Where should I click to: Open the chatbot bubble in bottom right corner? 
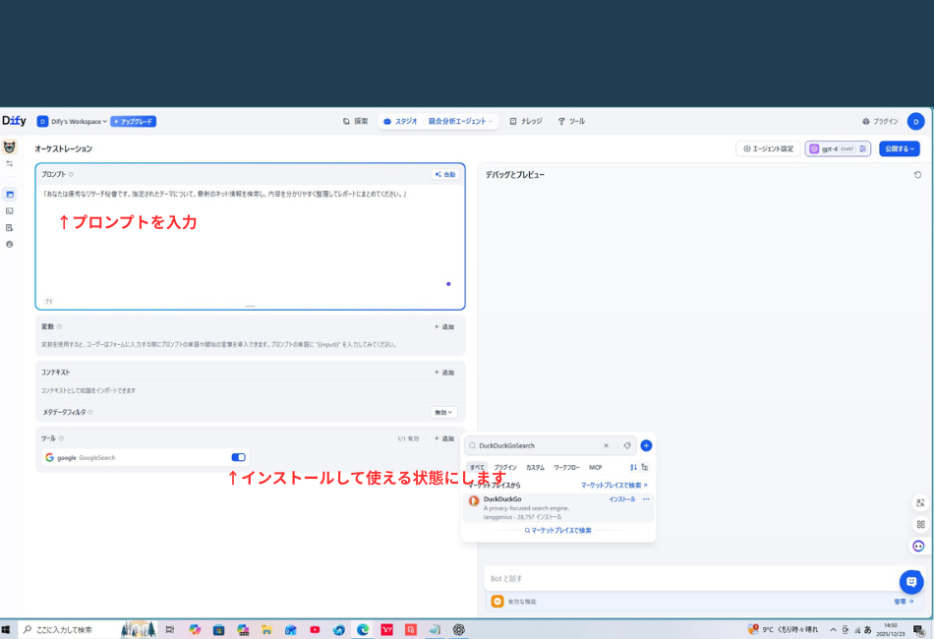tap(911, 581)
